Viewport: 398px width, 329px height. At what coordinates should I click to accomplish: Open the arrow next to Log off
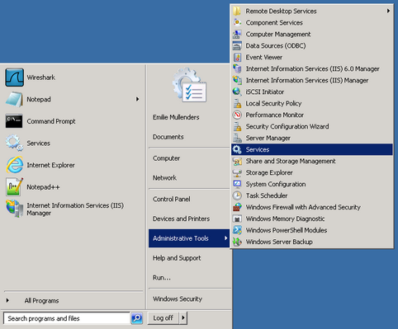pyautogui.click(x=183, y=318)
